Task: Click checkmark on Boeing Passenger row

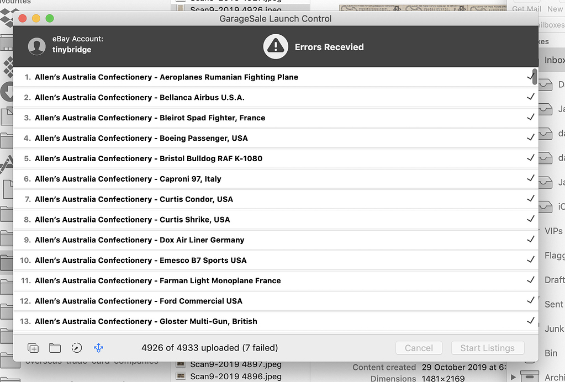Action: pyautogui.click(x=530, y=137)
